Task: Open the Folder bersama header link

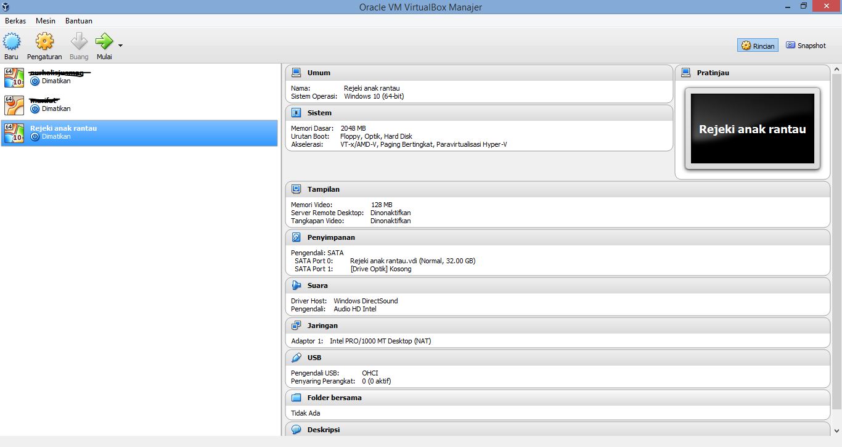Action: [x=335, y=398]
